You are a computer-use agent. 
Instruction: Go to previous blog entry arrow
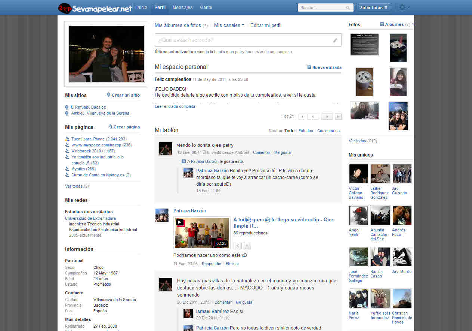pos(313,116)
